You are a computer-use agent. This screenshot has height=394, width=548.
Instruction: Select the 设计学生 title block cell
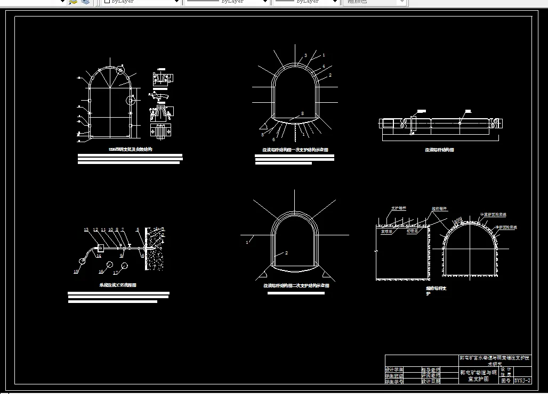pyautogui.click(x=394, y=369)
